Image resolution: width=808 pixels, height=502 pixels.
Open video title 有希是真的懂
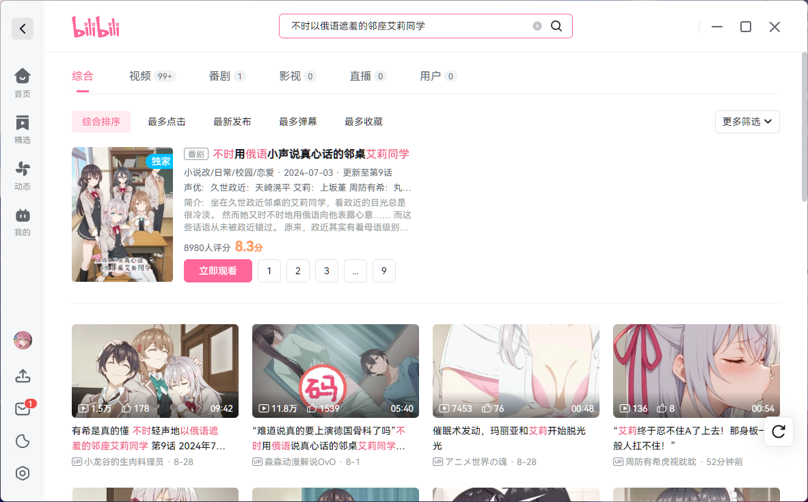click(149, 438)
